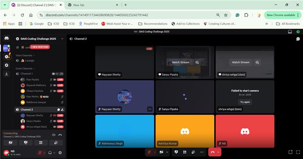Screen dimensions: 303x159
Task: Open more options in call control bar
Action: click(202, 152)
